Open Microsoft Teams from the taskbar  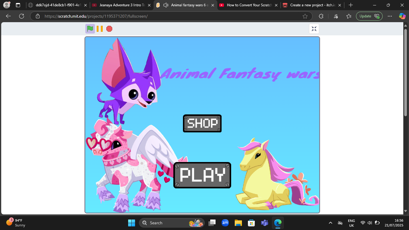tap(265, 223)
